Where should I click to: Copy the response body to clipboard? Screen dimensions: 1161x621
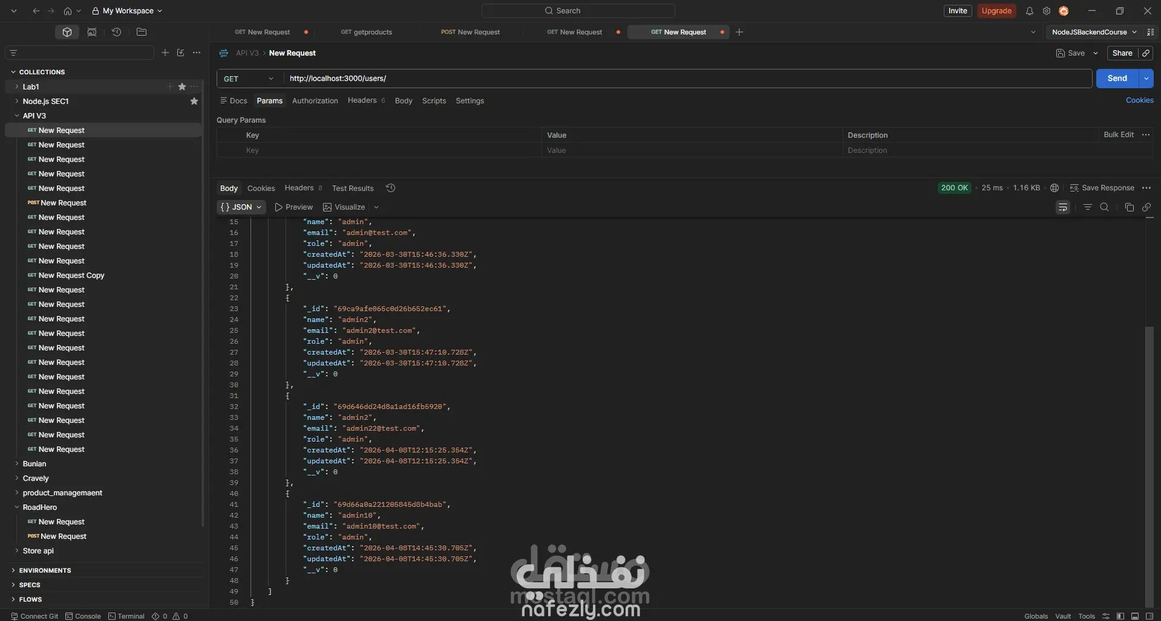coord(1129,207)
